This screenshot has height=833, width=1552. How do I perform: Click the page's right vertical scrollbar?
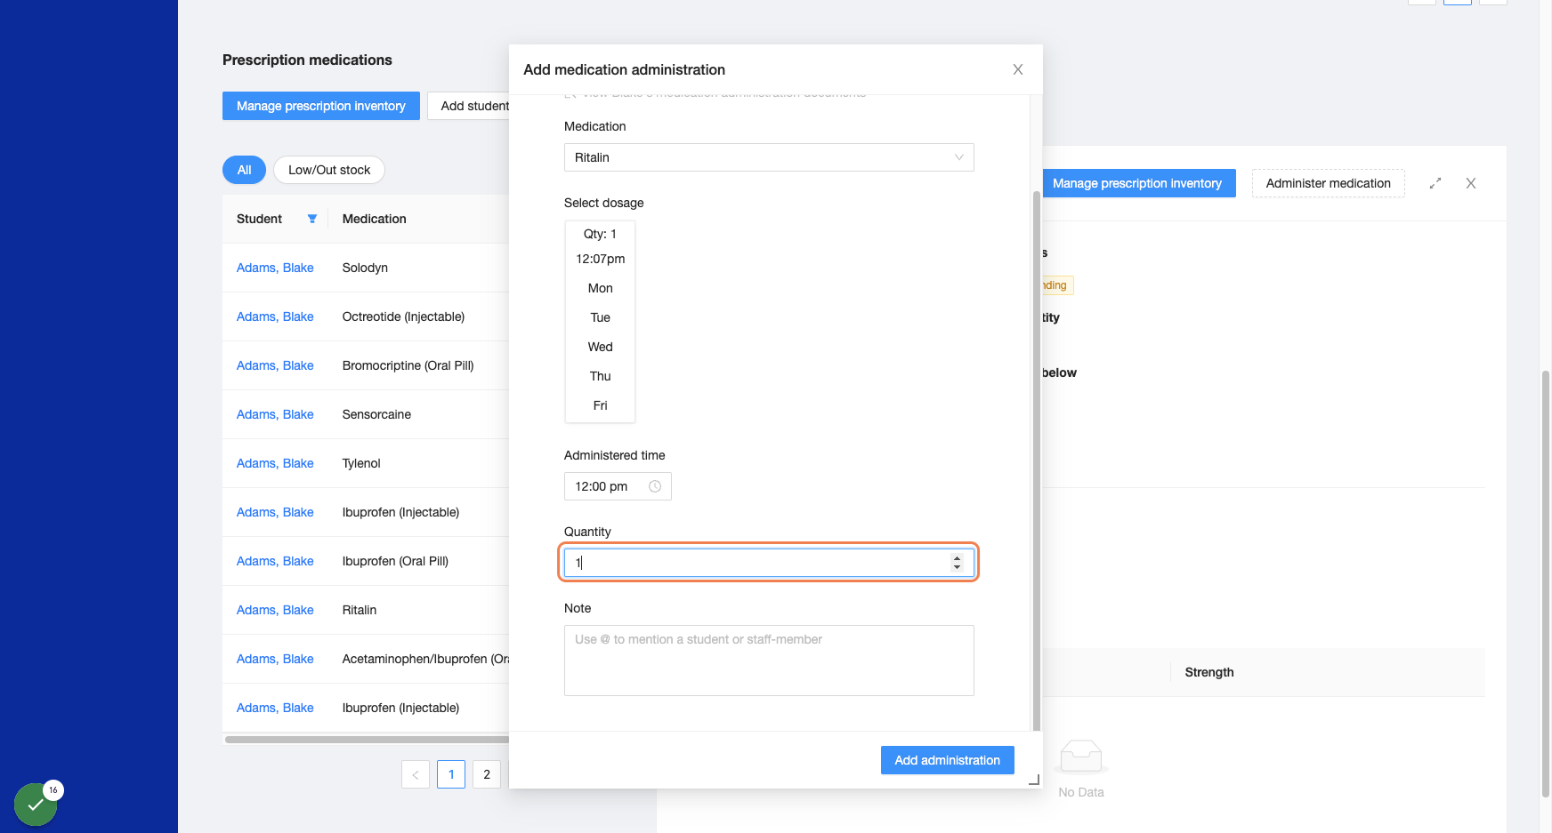tap(1546, 584)
